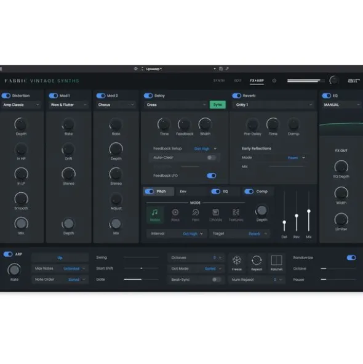This screenshot has height=364, width=363.
Task: Open the preset menu arrow in top bar
Action: [x=215, y=69]
